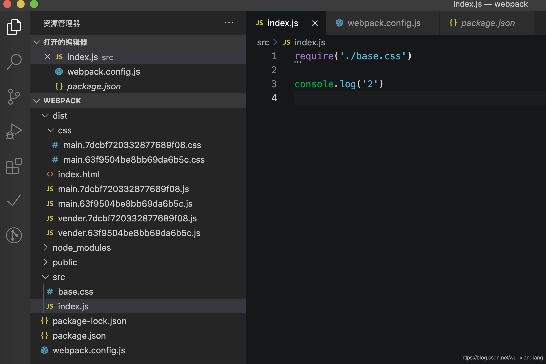546x364 pixels.
Task: Open base.css in src folder
Action: (x=76, y=292)
